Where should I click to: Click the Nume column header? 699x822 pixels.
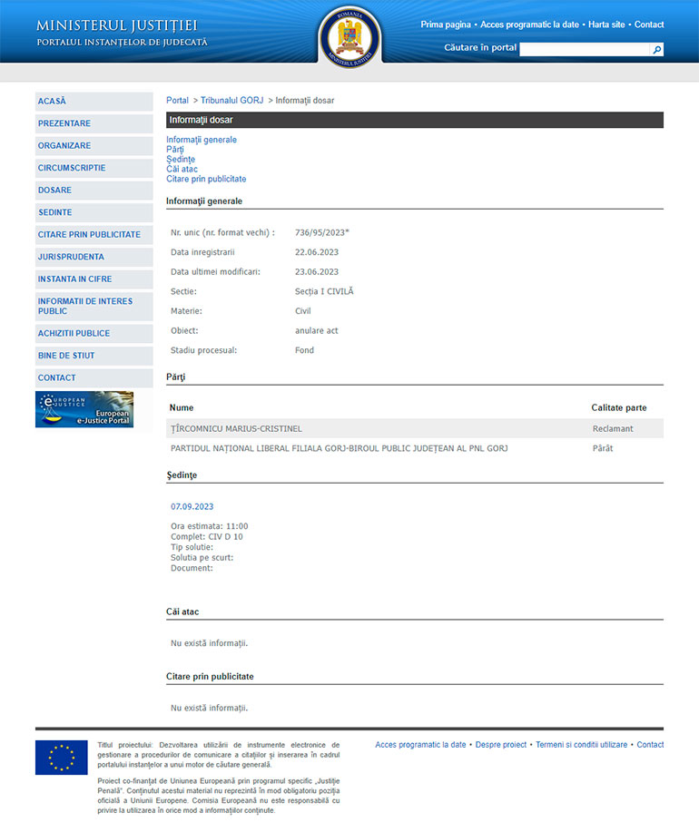point(182,408)
